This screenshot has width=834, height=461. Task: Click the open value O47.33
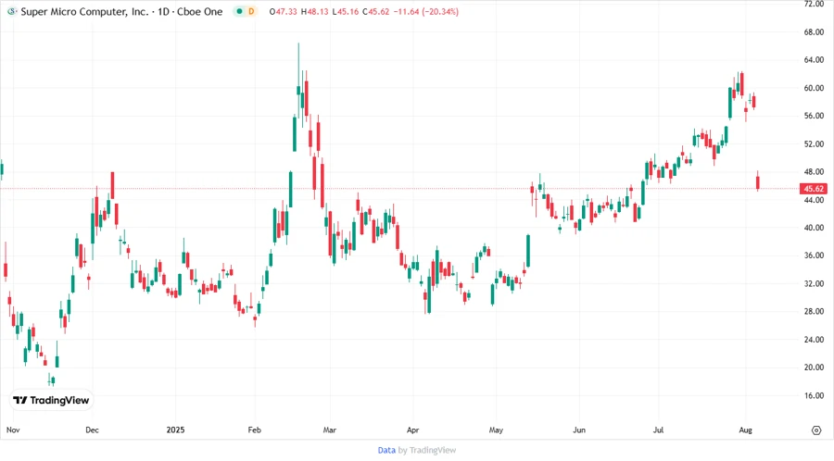(283, 11)
